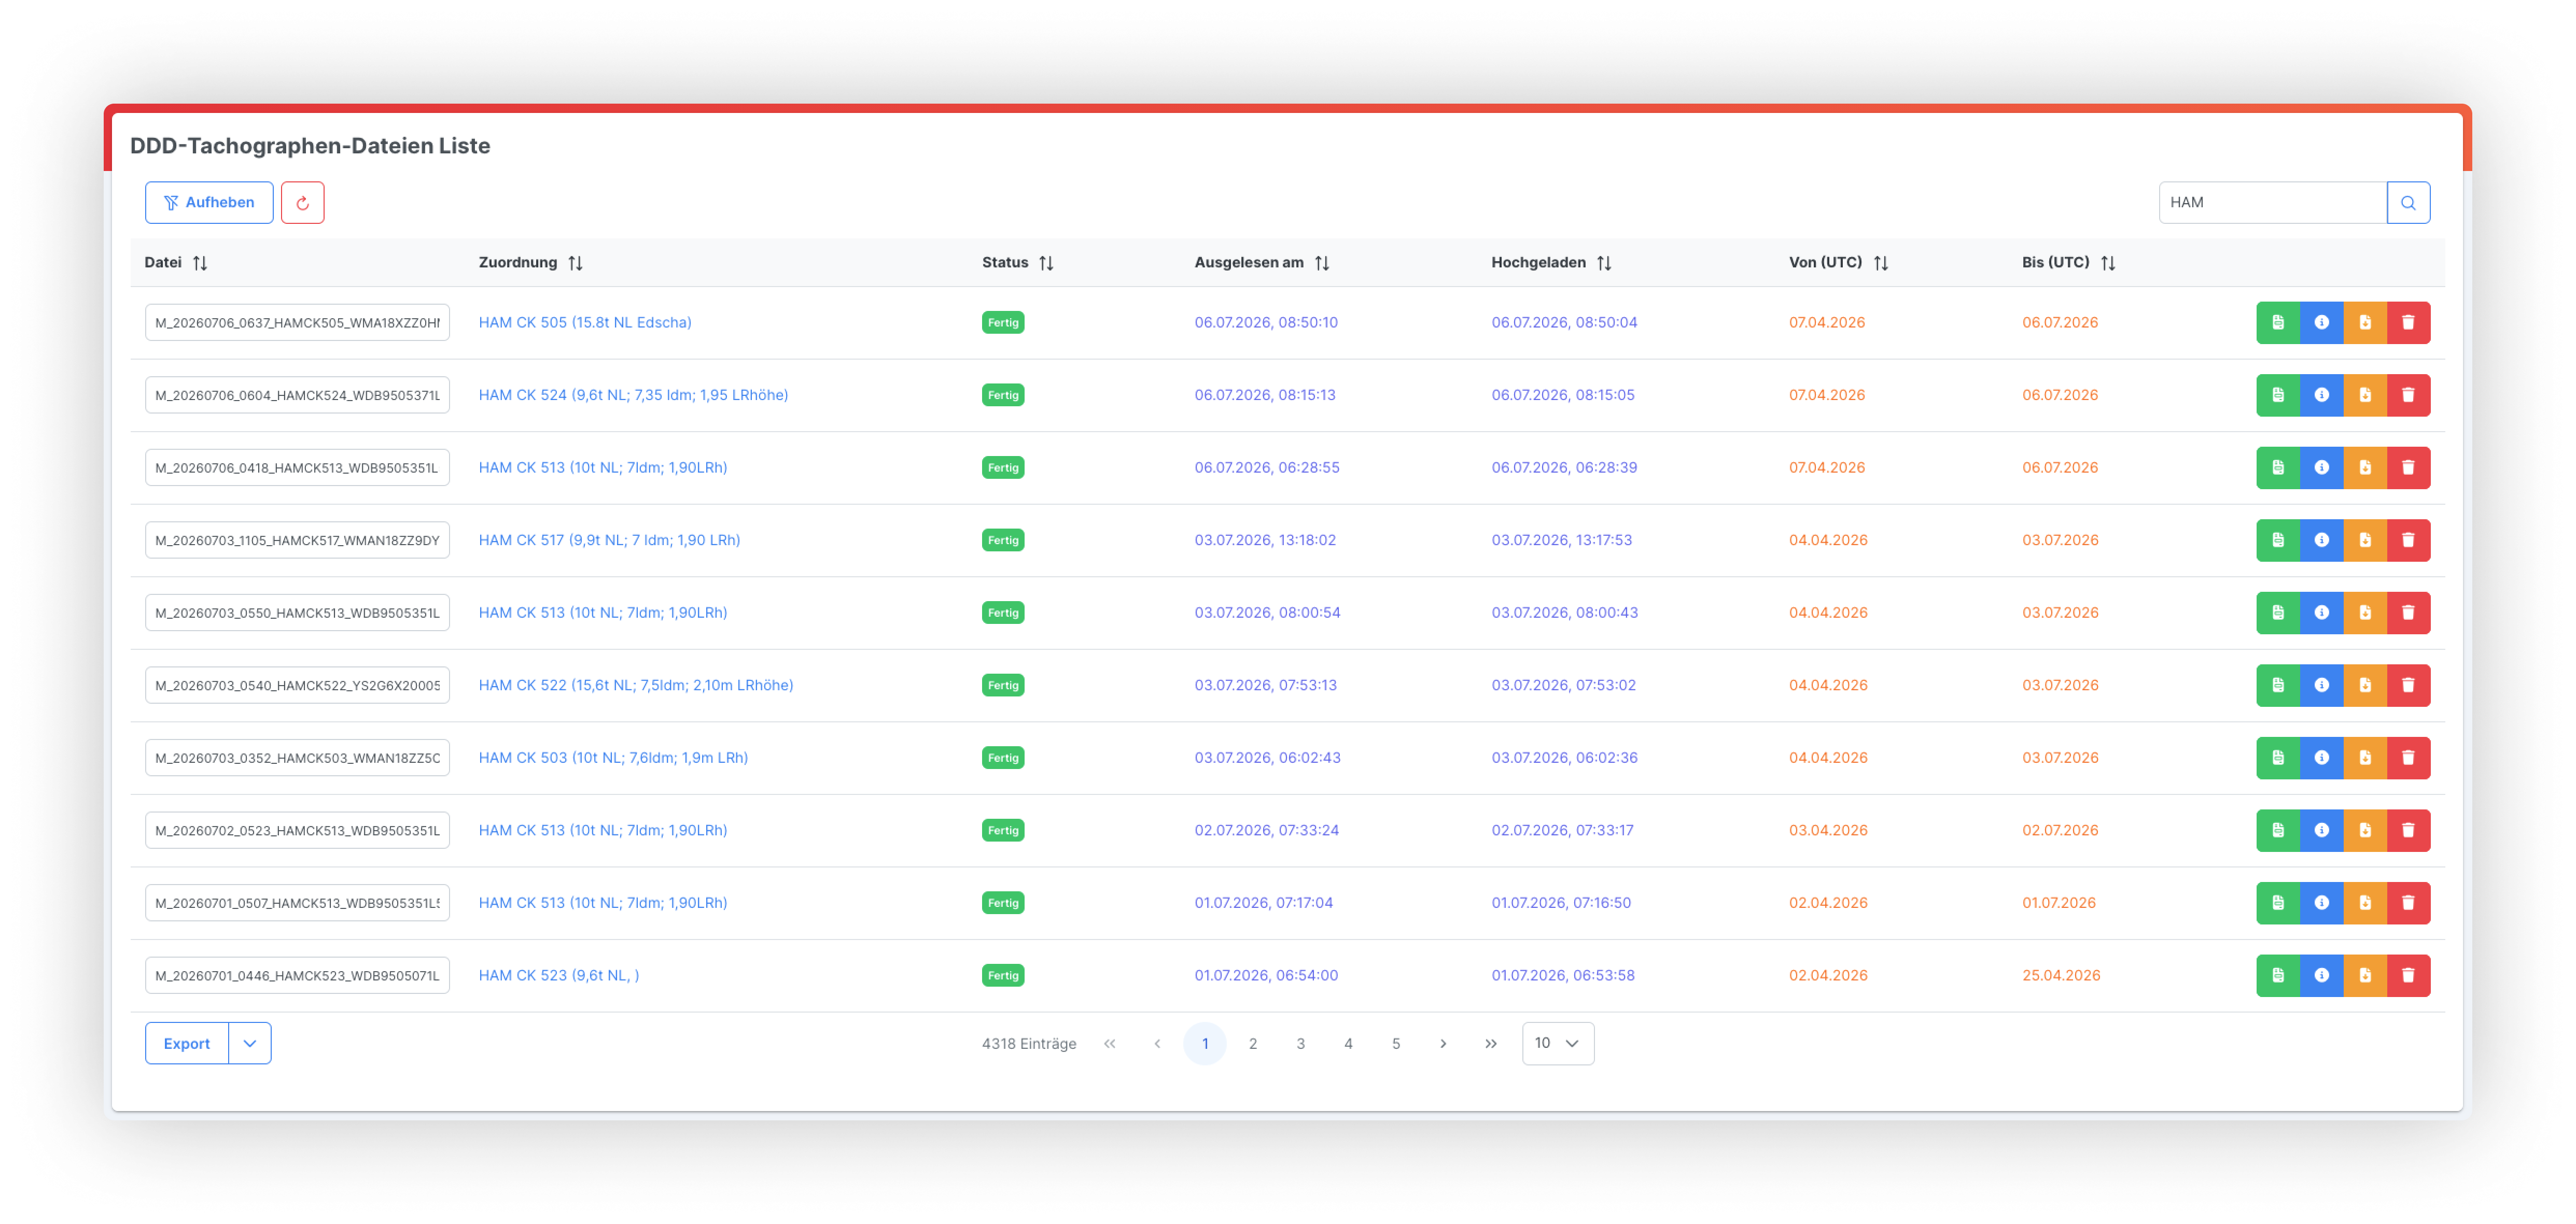Delete HAM CK 522 entry with red trash icon

2408,686
